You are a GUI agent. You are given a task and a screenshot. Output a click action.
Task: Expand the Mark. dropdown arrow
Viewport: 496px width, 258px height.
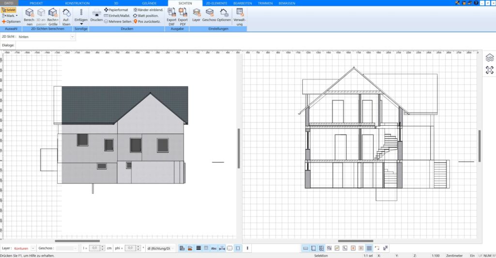coord(17,15)
